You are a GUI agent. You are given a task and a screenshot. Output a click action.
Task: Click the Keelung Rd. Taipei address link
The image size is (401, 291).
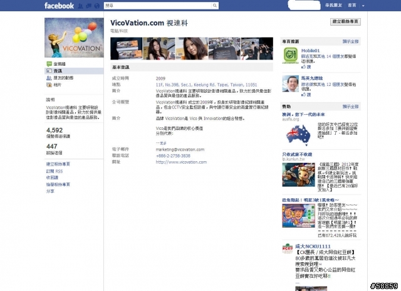206,85
